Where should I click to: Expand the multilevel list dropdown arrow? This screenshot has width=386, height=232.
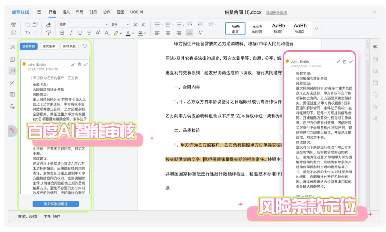coord(184,25)
